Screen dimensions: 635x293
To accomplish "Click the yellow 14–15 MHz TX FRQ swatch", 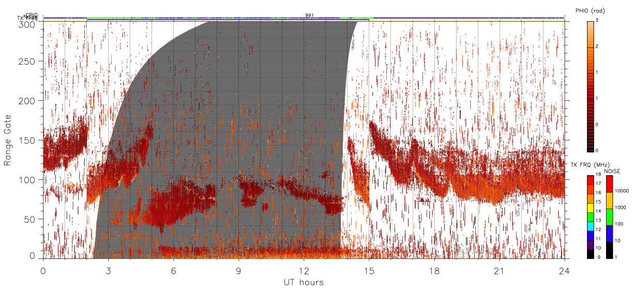I will (591, 208).
